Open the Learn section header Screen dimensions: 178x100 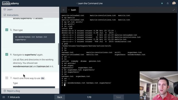click(30, 9)
